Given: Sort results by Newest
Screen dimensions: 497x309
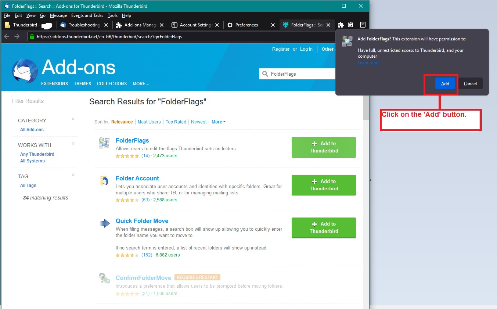Looking at the screenshot, I should (x=199, y=122).
